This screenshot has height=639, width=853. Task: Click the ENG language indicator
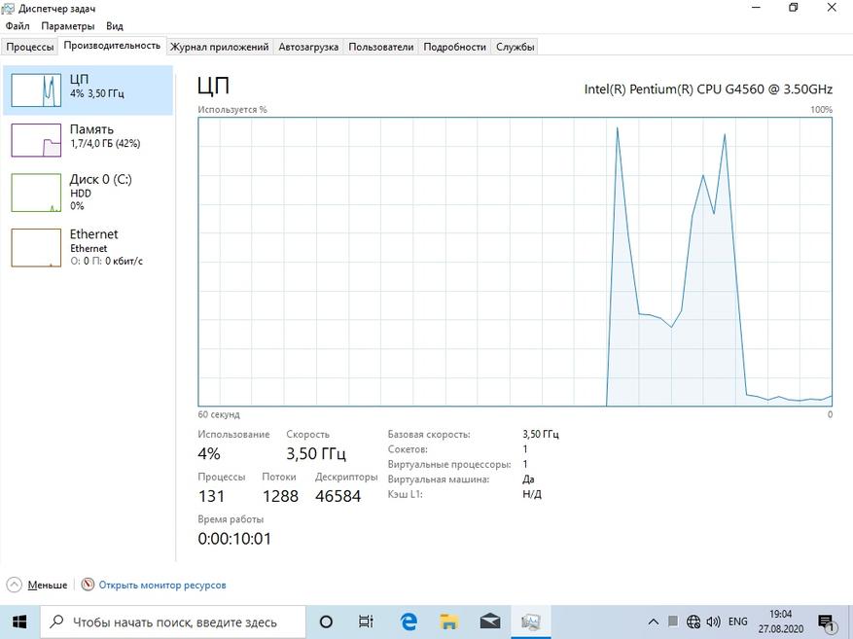click(x=737, y=621)
